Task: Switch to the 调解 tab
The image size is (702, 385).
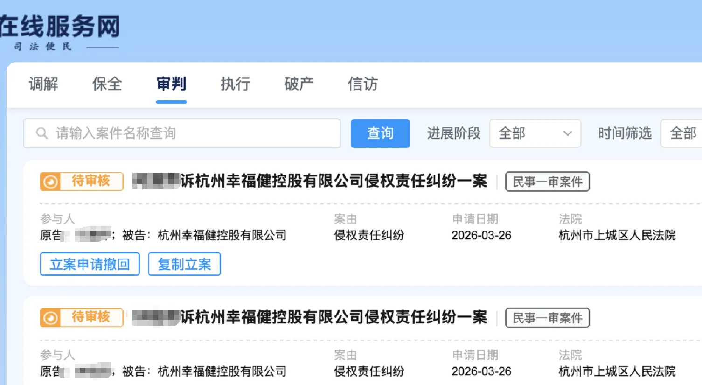Action: point(43,84)
